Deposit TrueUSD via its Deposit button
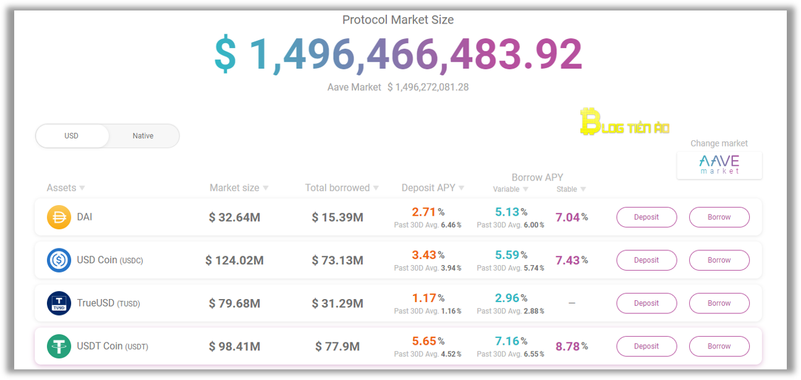Screen dimensions: 801x380 [646, 303]
